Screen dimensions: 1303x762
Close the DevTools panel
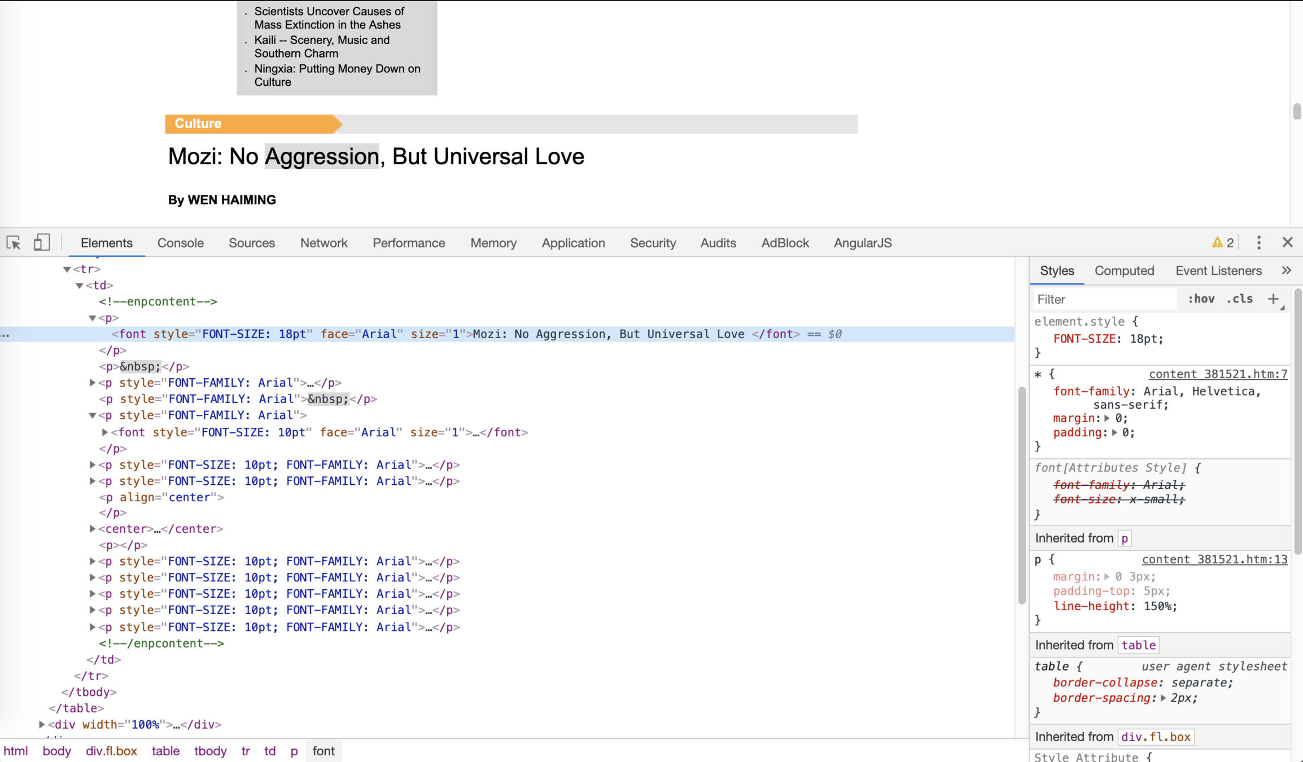(1287, 243)
